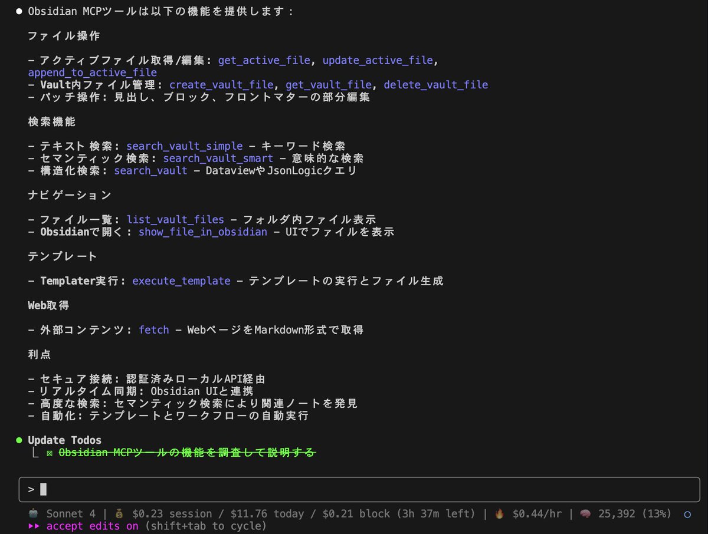Toggle the 'accept edits on' mode indicator

93,526
